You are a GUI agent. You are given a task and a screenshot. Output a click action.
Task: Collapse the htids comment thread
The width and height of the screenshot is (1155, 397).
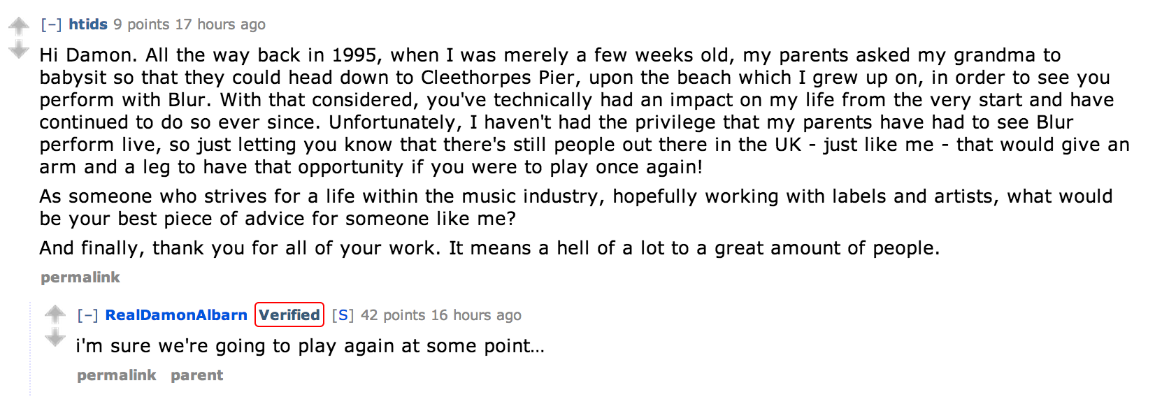[51, 24]
